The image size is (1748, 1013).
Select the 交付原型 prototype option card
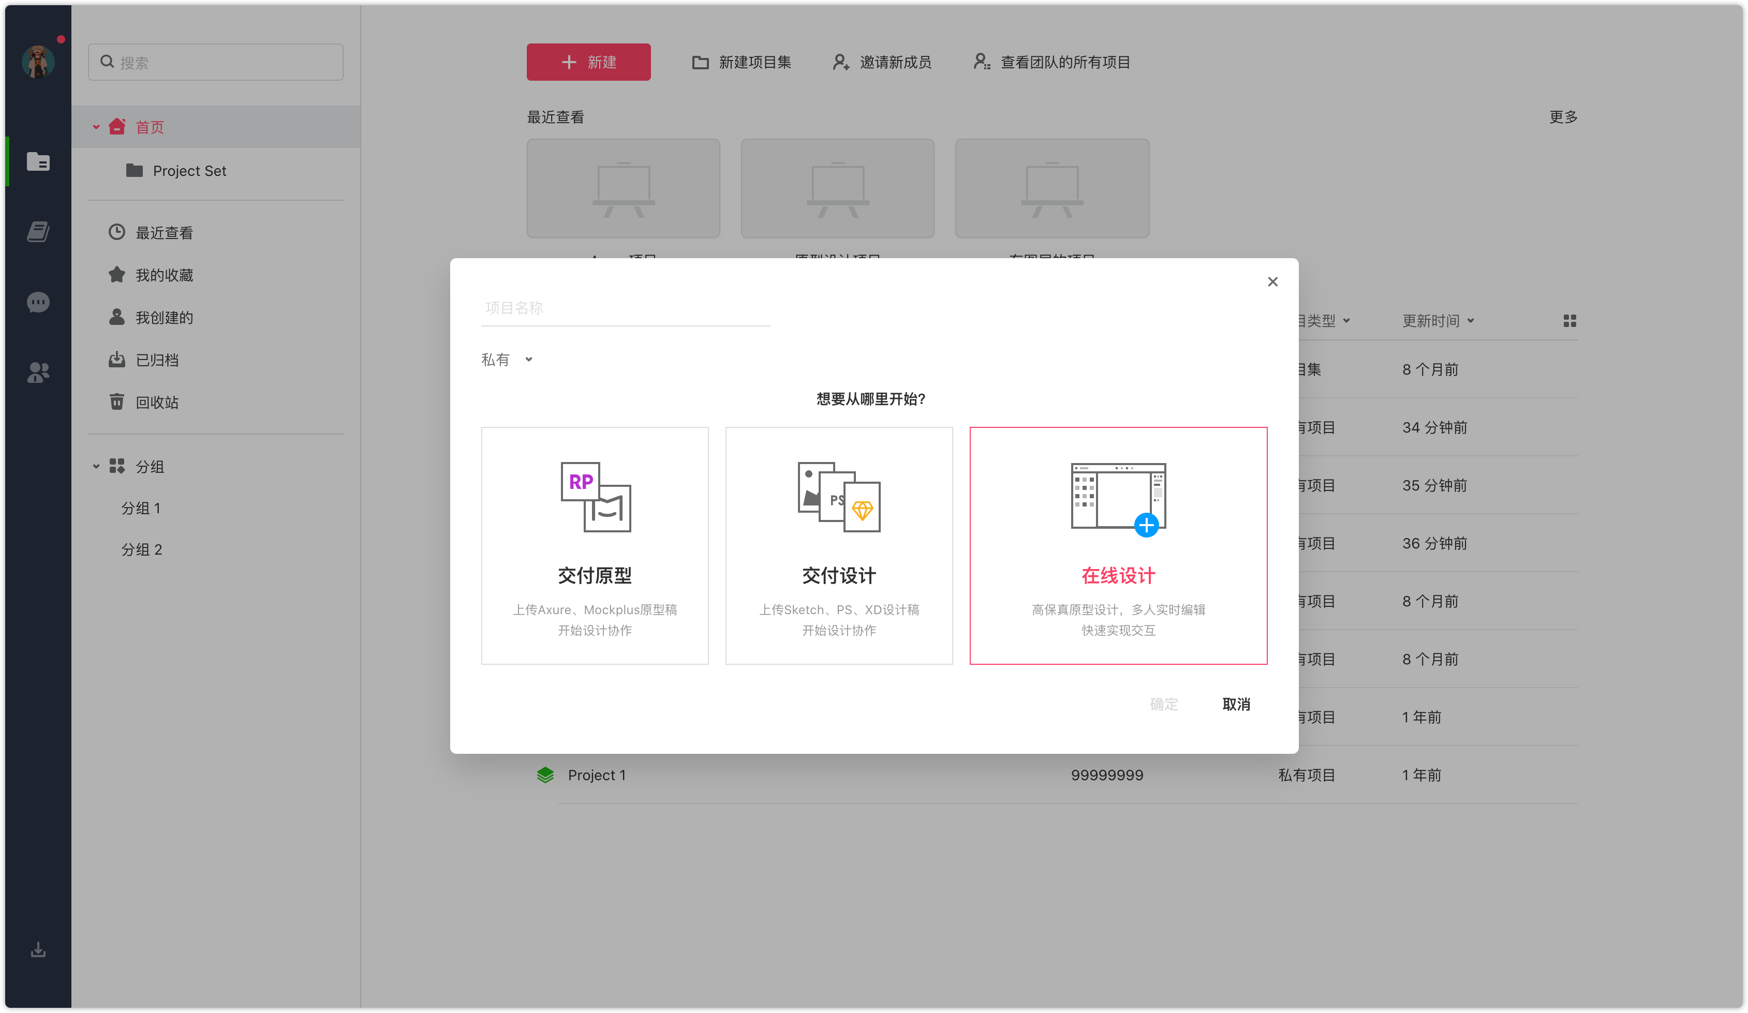595,545
